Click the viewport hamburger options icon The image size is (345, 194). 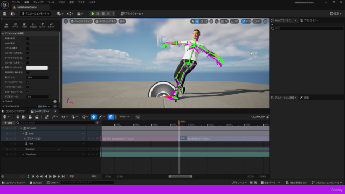coord(66,22)
